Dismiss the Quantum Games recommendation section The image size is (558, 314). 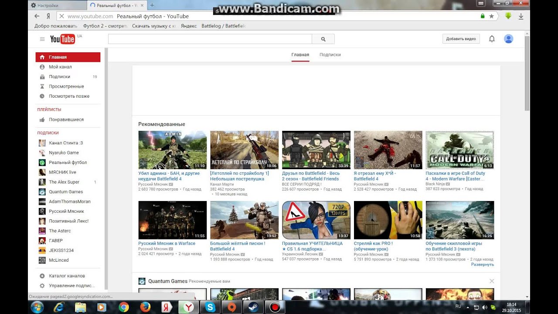492,281
